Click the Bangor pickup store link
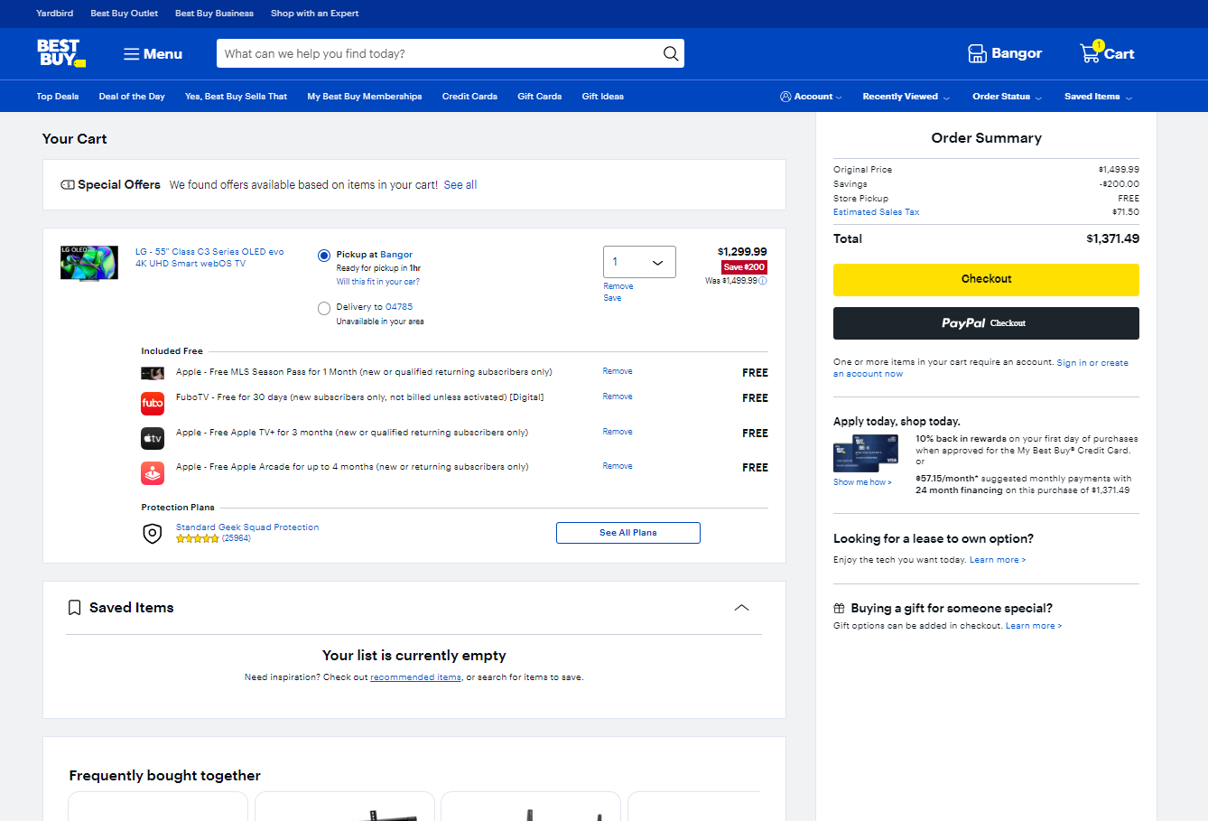Screen dimensions: 1208x821 (396, 255)
